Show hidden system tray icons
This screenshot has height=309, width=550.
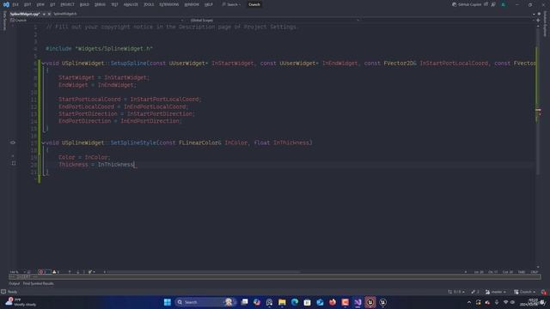(x=469, y=302)
